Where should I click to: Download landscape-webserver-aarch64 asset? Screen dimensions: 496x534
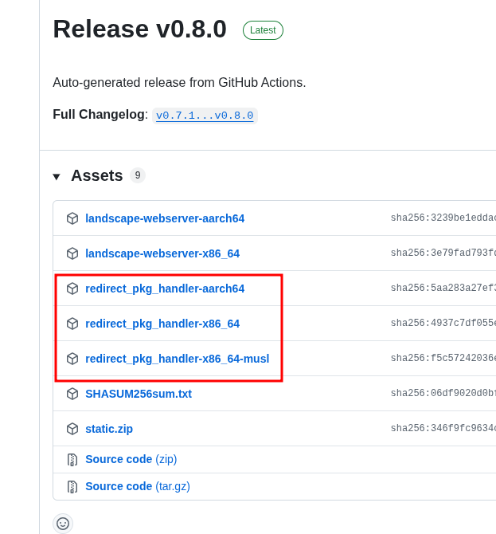(165, 218)
